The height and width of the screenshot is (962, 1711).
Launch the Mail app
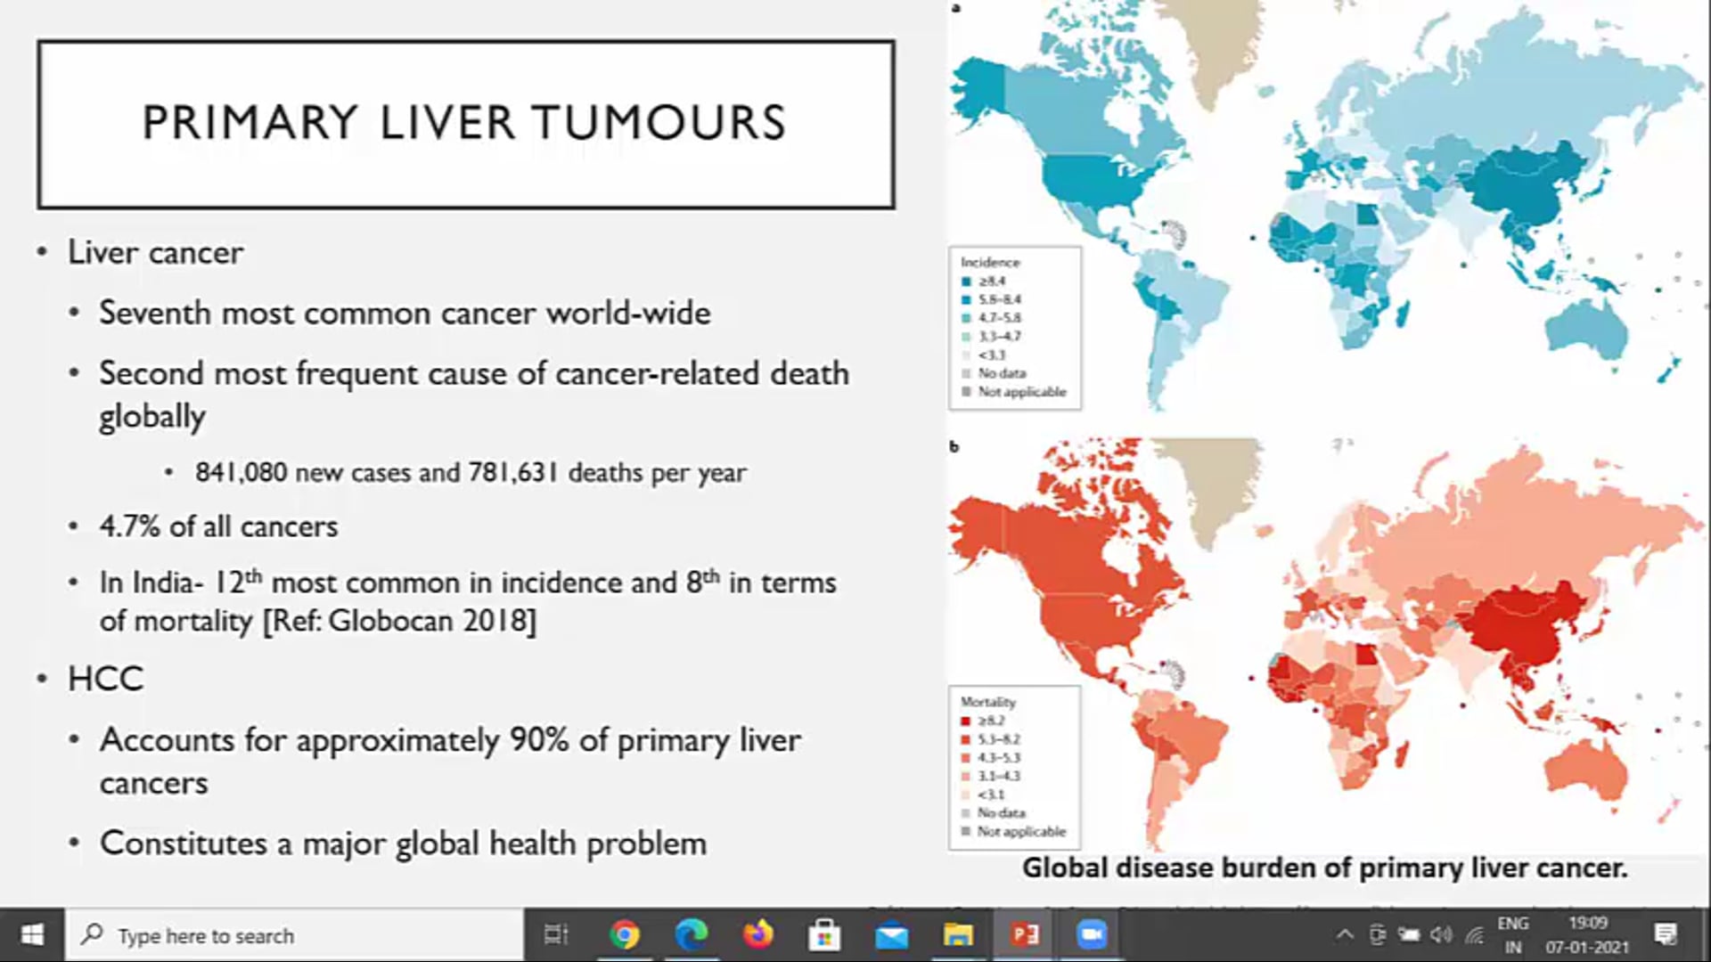(x=891, y=935)
